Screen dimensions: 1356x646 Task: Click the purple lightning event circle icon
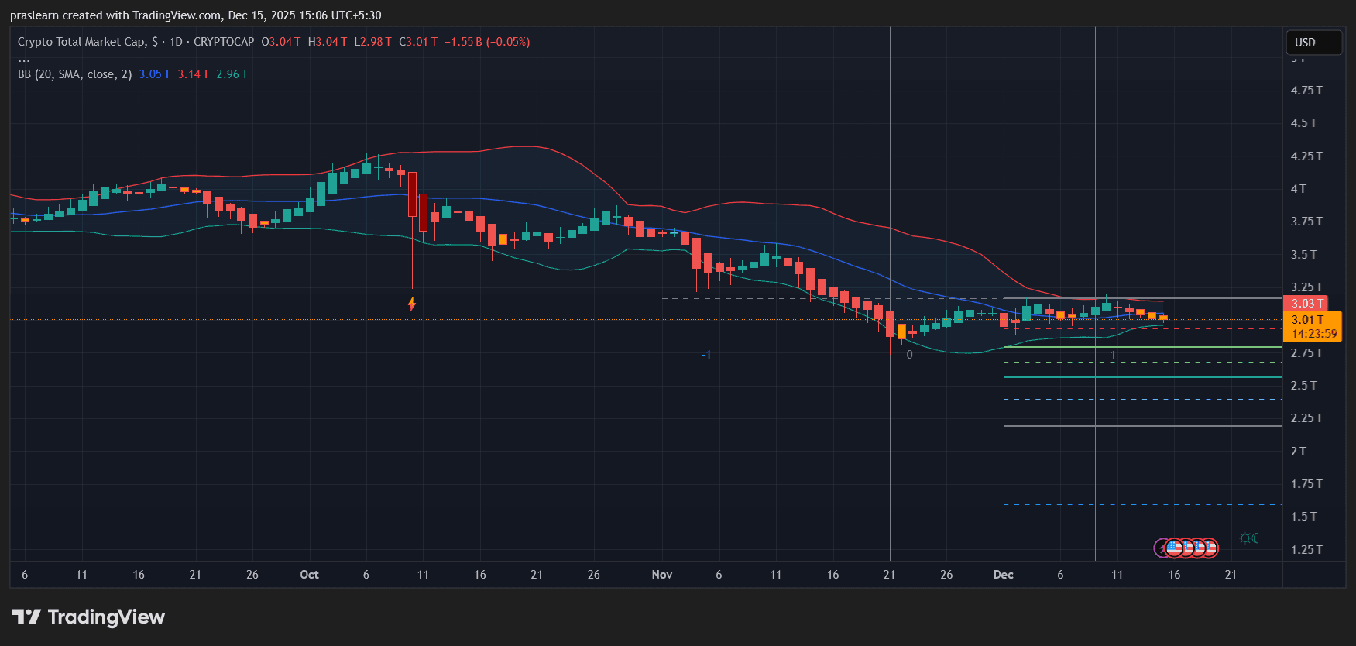1162,548
